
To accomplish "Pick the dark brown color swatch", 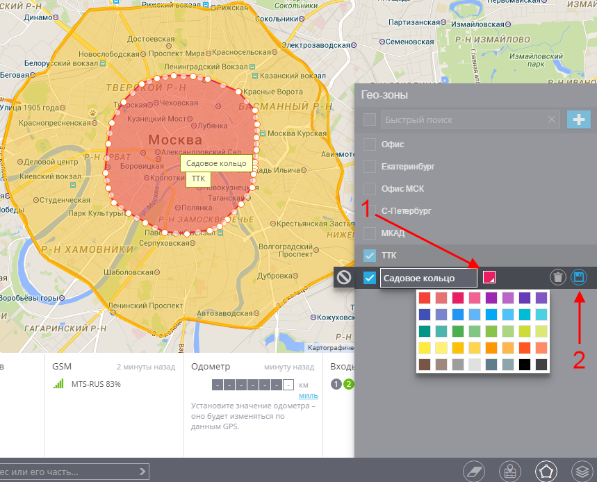I will (424, 365).
